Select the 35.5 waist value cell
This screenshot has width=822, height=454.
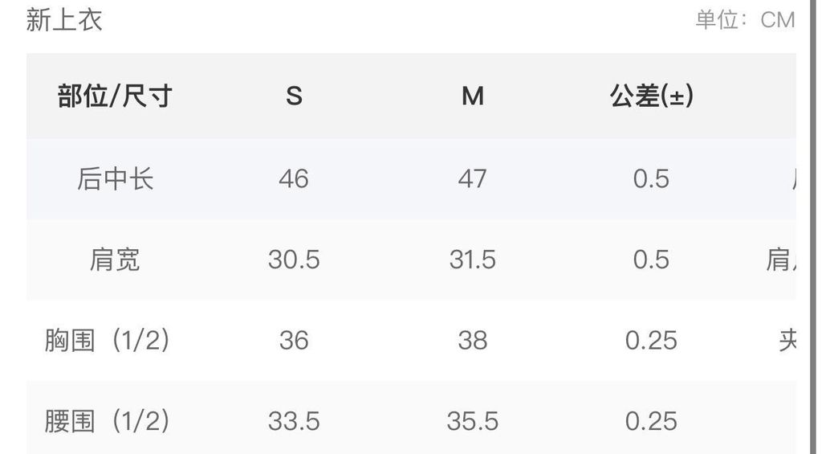point(472,422)
